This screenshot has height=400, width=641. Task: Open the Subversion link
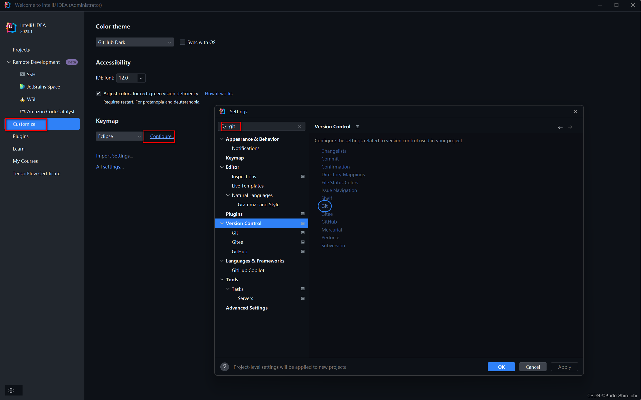(333, 245)
